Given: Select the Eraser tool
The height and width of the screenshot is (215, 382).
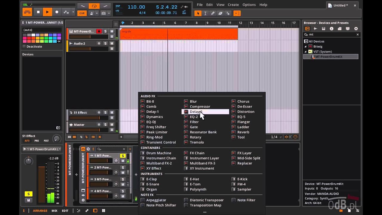Looking at the screenshot, I should point(220,13).
